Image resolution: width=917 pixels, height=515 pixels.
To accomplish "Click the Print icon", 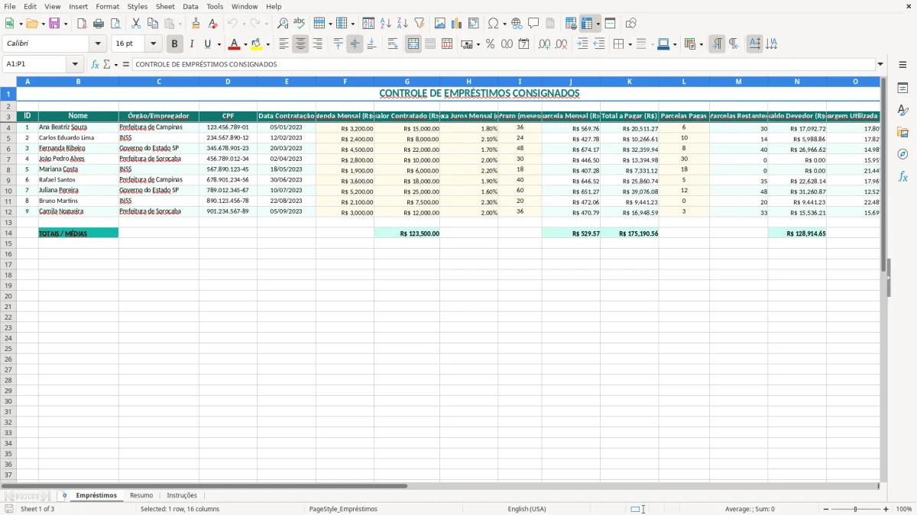I will [x=99, y=24].
